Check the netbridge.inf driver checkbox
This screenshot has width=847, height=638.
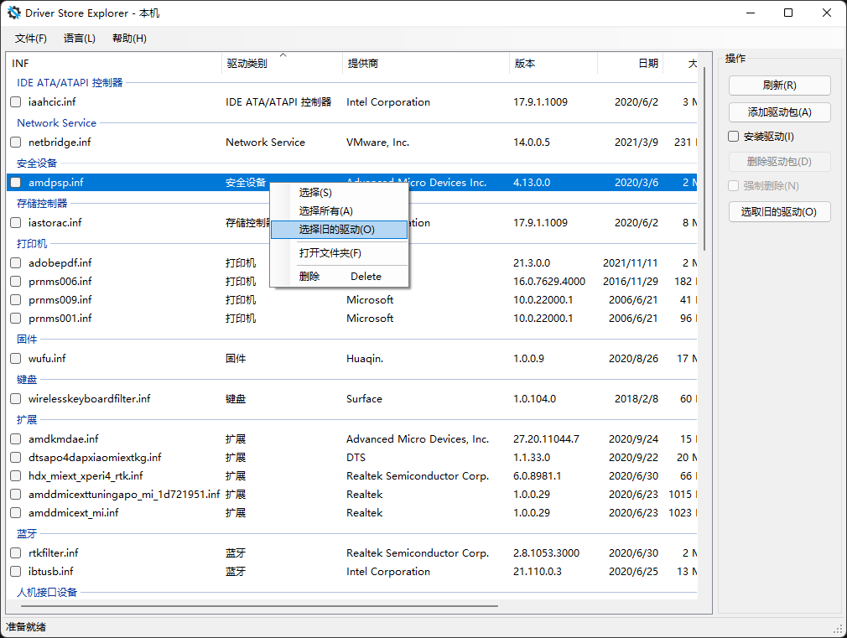(x=16, y=143)
